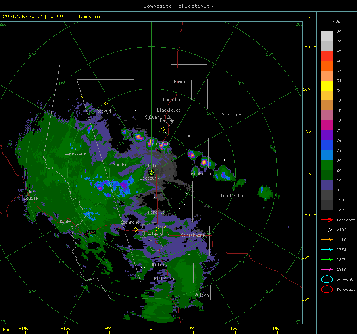
Task: Click the Didsbury label
Action: pos(150,178)
